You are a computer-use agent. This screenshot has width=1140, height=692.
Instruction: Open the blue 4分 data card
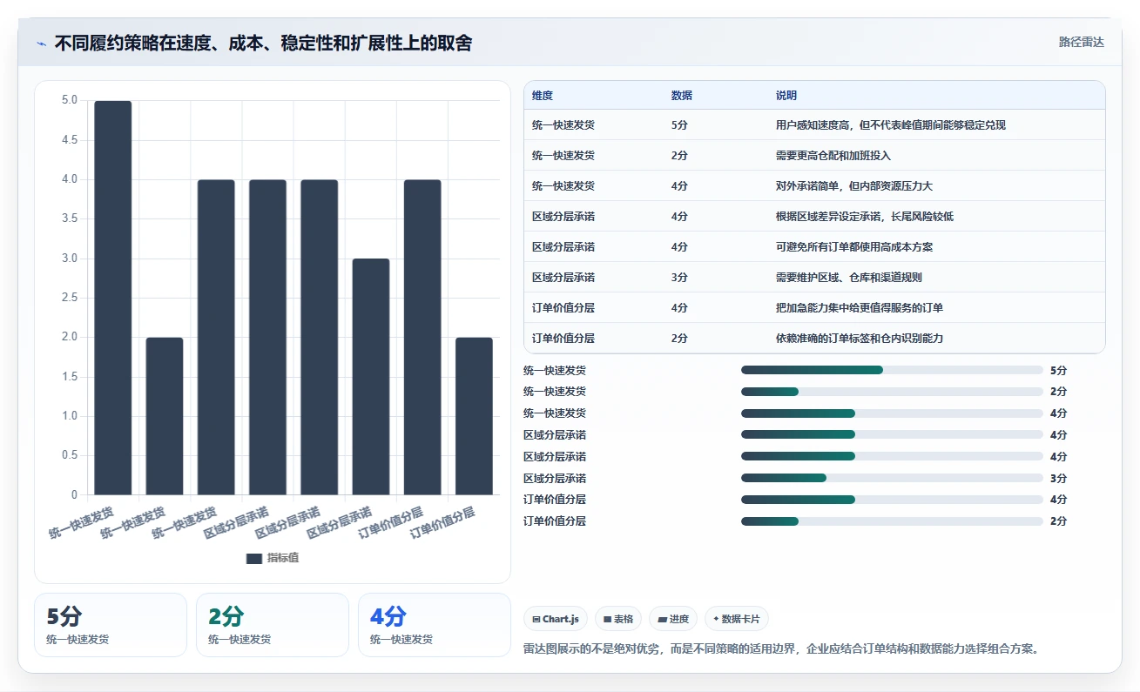(435, 625)
